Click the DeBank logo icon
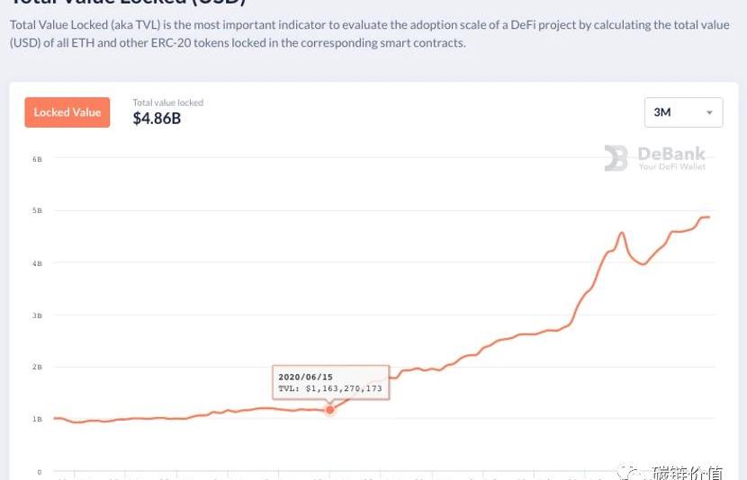747x480 pixels. point(616,158)
